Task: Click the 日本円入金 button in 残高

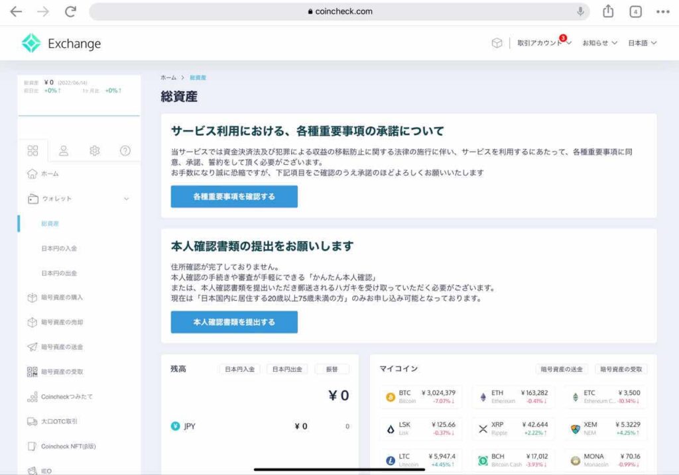Action: tap(240, 369)
